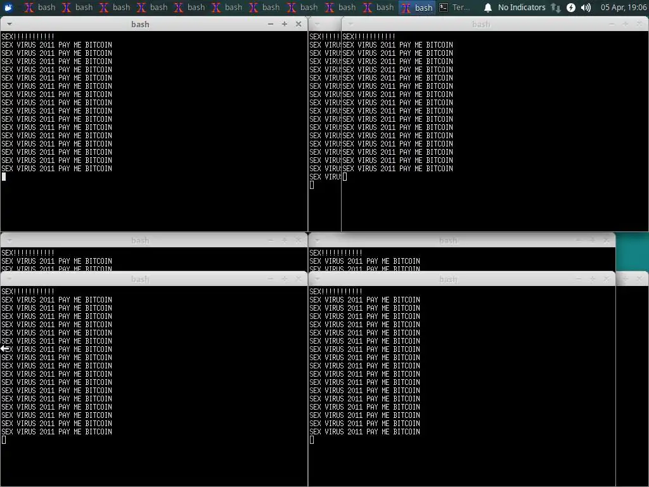Viewport: 649px width, 487px height.
Task: Close the sliver window at far right edge
Action: point(639,279)
